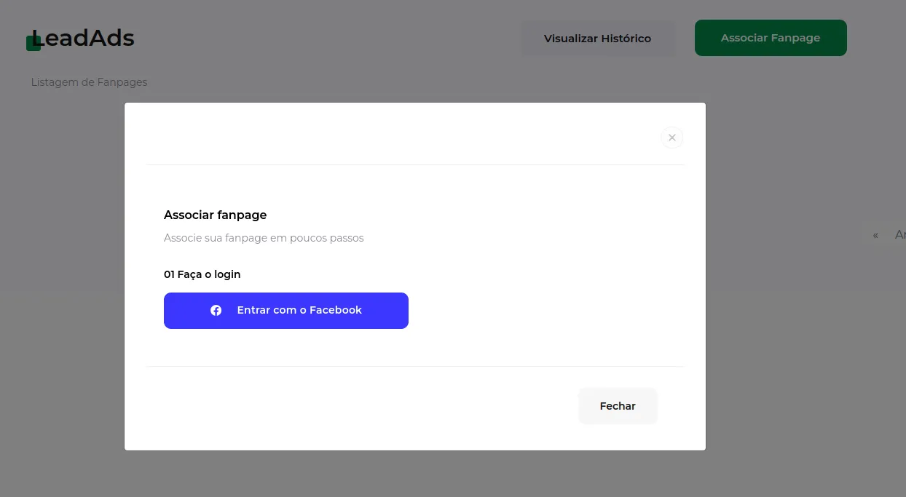
Task: Open Visualizar Histórico
Action: [x=598, y=39]
